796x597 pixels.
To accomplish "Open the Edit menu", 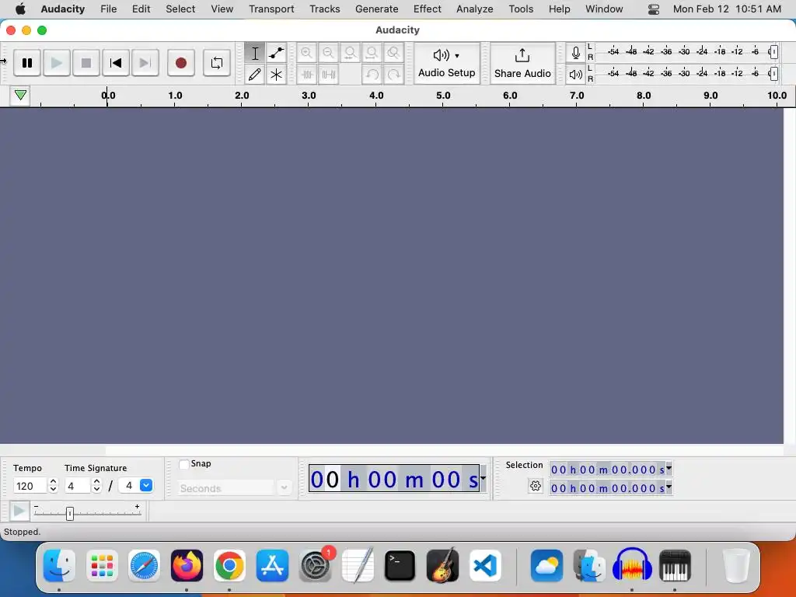I will (x=141, y=9).
